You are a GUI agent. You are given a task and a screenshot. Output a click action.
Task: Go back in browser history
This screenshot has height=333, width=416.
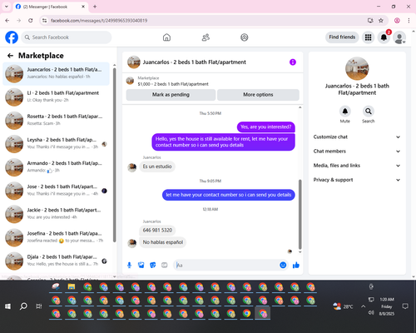[x=7, y=21]
